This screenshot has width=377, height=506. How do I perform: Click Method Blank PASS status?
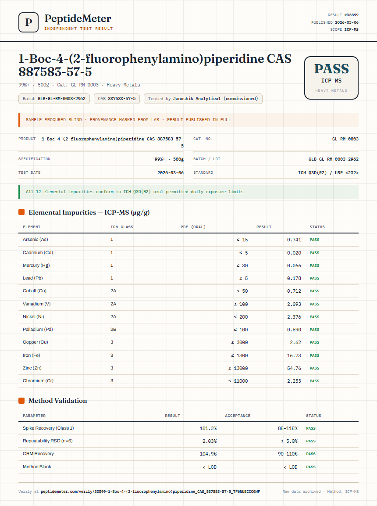pyautogui.click(x=311, y=467)
